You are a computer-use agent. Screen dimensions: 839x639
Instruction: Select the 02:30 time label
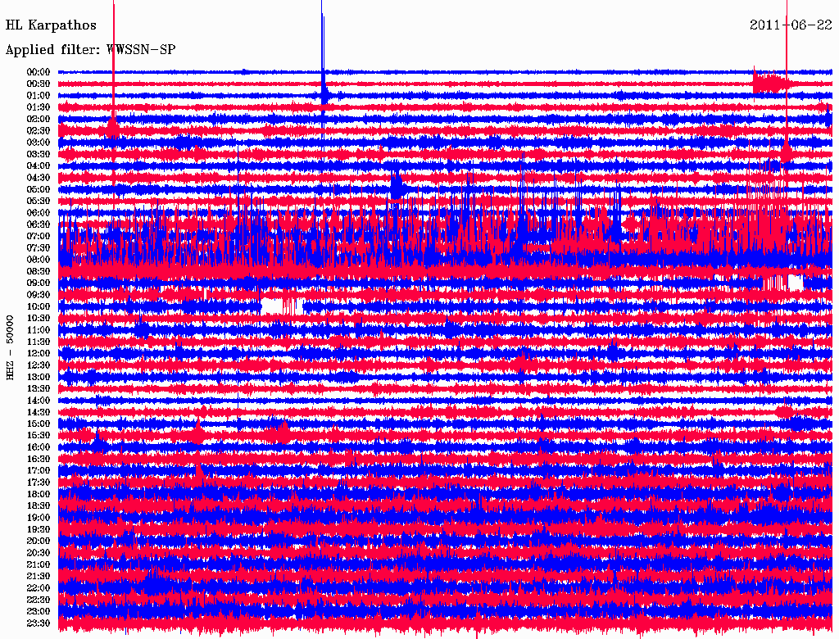[39, 130]
